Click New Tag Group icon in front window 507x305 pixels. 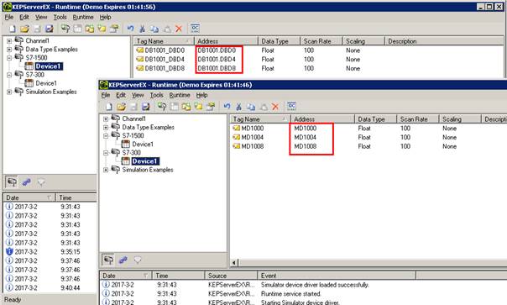tap(186, 107)
